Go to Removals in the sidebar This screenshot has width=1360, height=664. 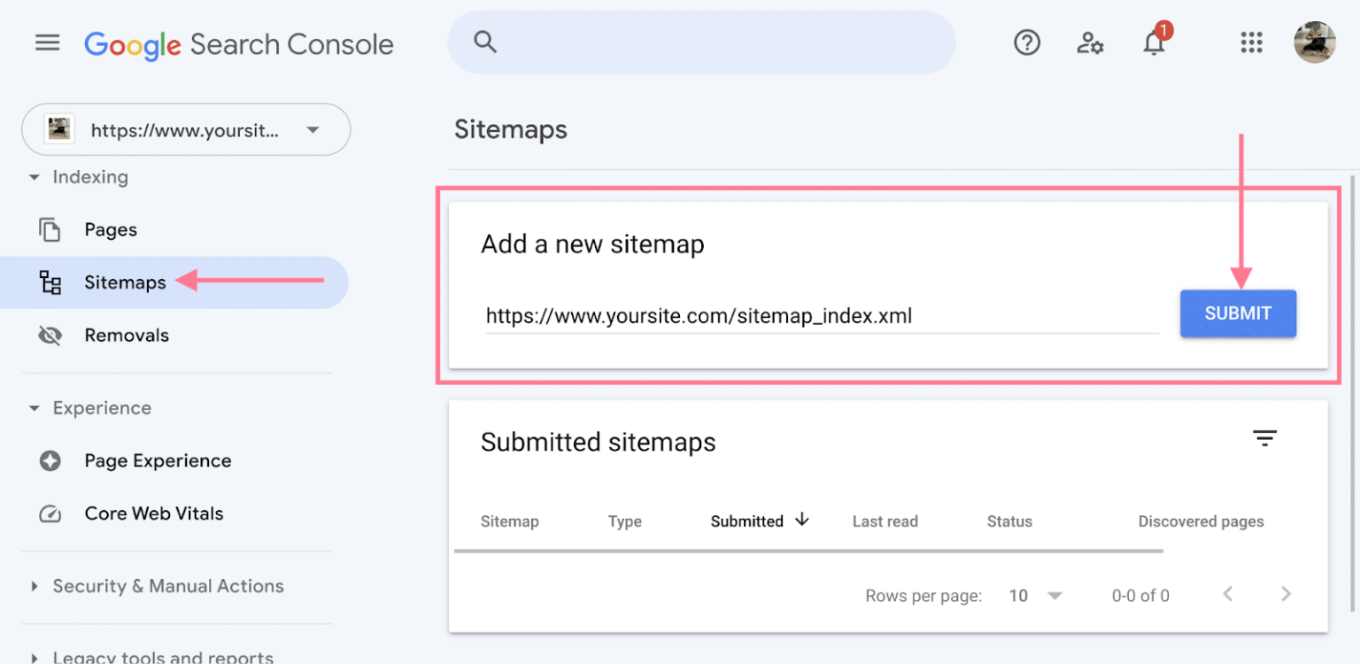pos(127,336)
